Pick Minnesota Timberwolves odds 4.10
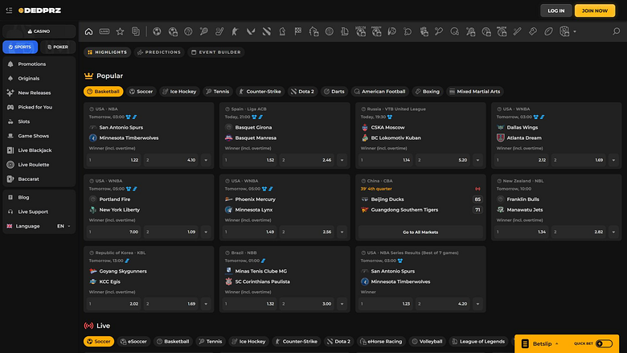 point(171,160)
